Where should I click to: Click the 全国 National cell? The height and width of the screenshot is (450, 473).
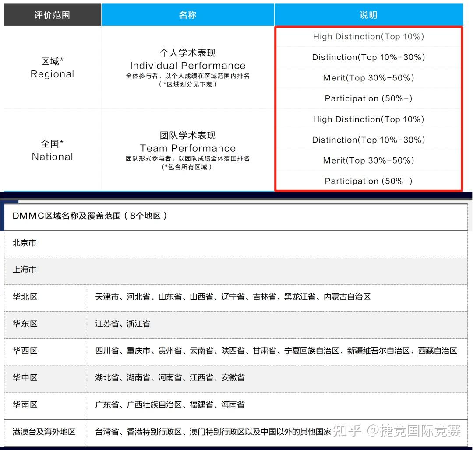52,150
